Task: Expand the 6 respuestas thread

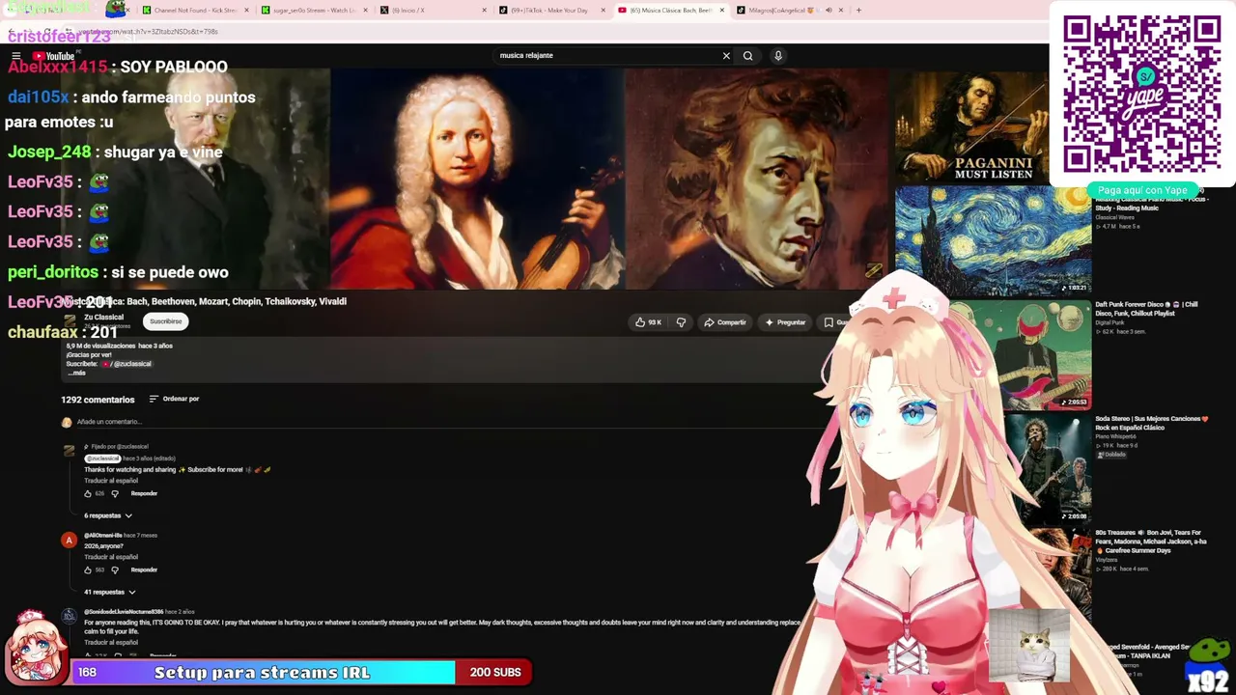Action: pos(108,515)
